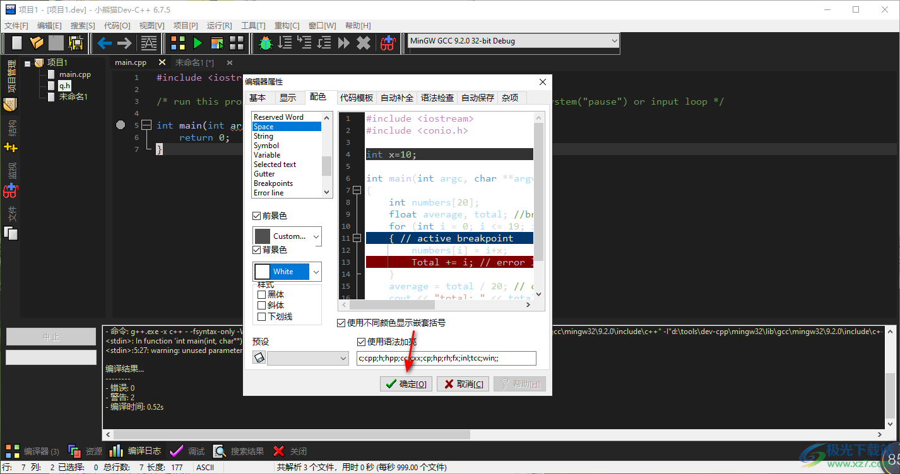This screenshot has height=474, width=900.
Task: Open the 编译器 bottom panel tab
Action: tap(33, 451)
